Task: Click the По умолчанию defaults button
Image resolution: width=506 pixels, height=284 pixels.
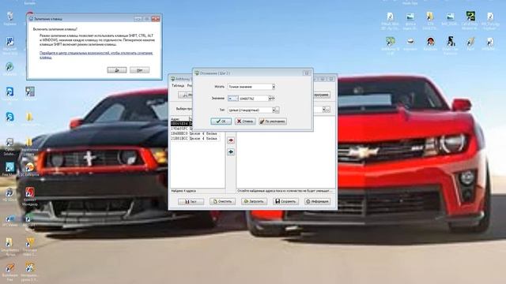Action: click(x=273, y=121)
